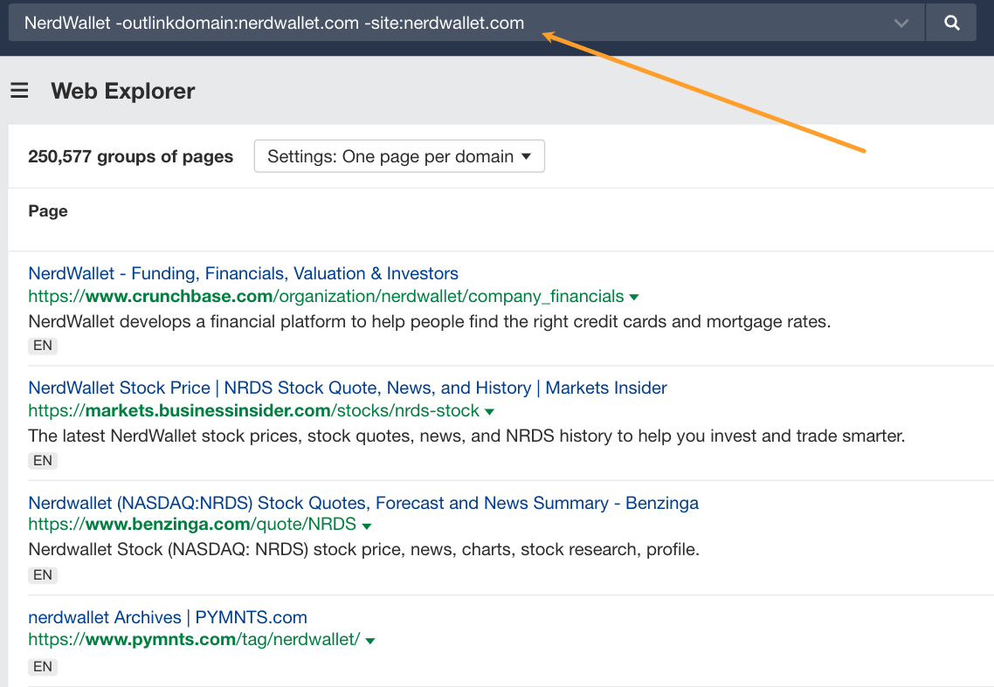
Task: Expand the caret next to the Crunchbase URL
Action: [633, 296]
